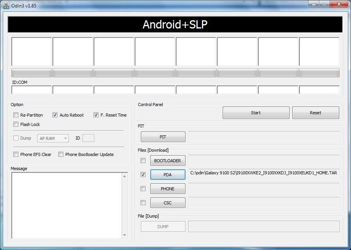Open the AP RAM dropdown

tap(53, 138)
